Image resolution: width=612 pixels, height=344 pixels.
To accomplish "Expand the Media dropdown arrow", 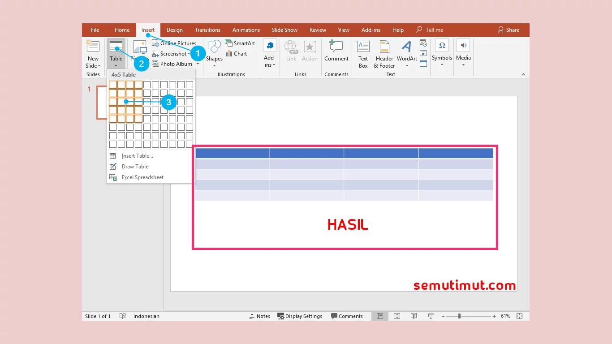I will (463, 65).
